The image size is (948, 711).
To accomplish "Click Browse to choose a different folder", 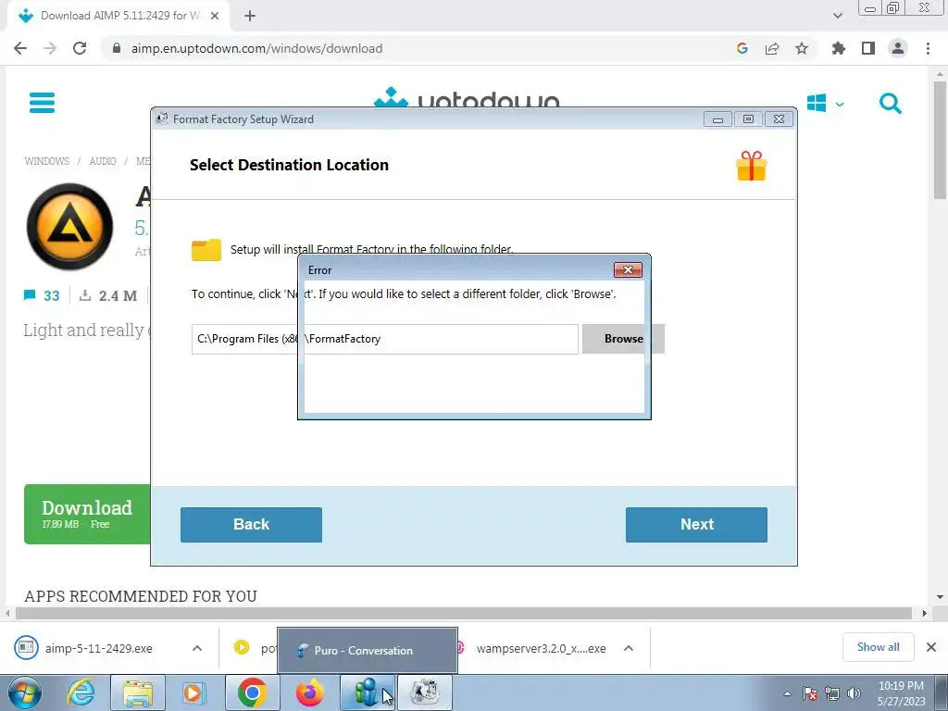I will [x=623, y=339].
